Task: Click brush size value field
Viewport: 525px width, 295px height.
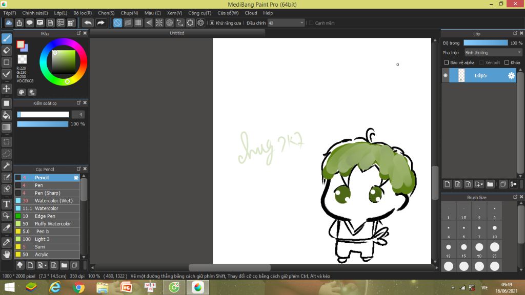Action: (x=78, y=114)
